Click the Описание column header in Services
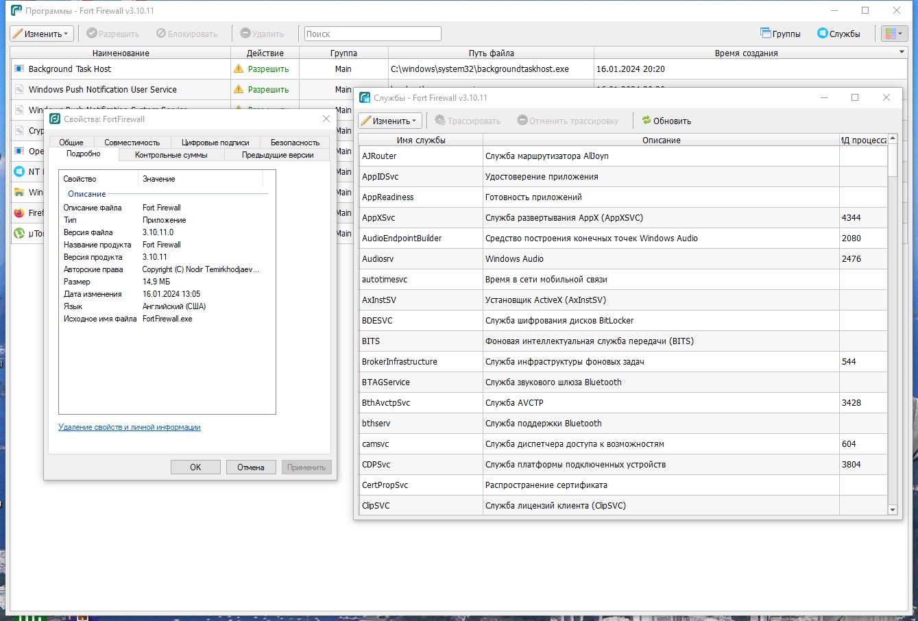This screenshot has height=621, width=918. tap(661, 140)
